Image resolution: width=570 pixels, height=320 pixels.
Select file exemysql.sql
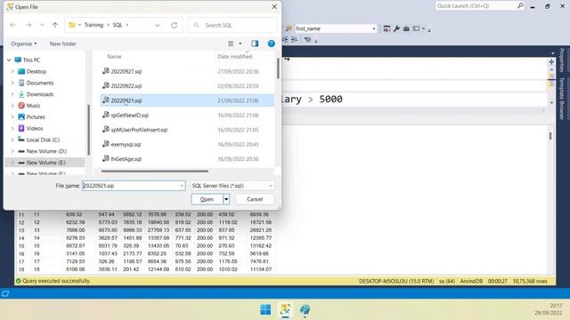187,144
